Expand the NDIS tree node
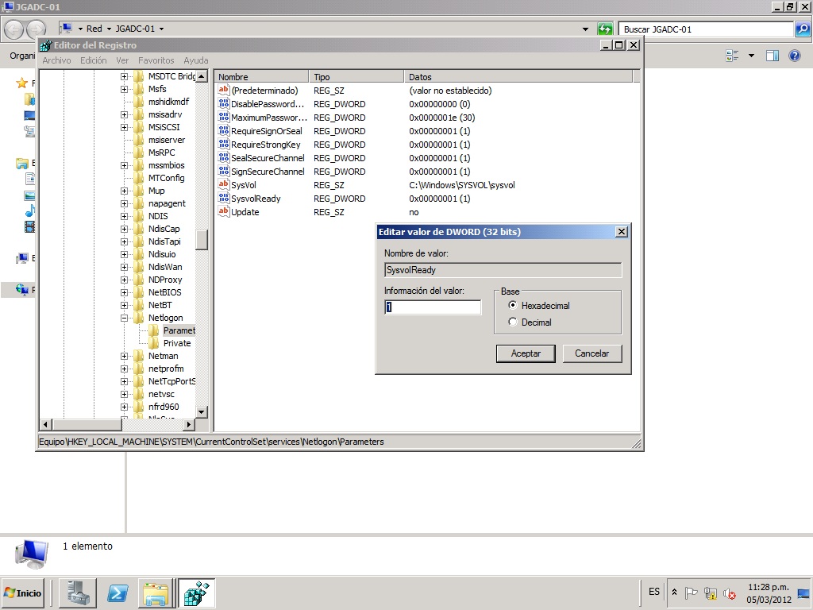Image resolution: width=813 pixels, height=610 pixels. [x=124, y=216]
